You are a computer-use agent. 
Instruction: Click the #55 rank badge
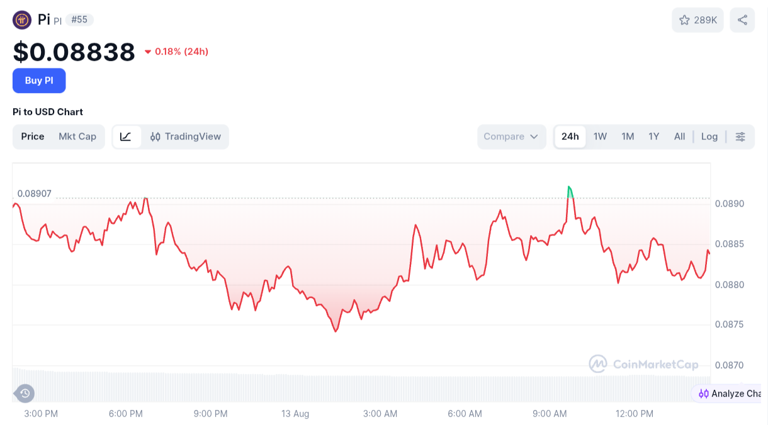[x=79, y=19]
